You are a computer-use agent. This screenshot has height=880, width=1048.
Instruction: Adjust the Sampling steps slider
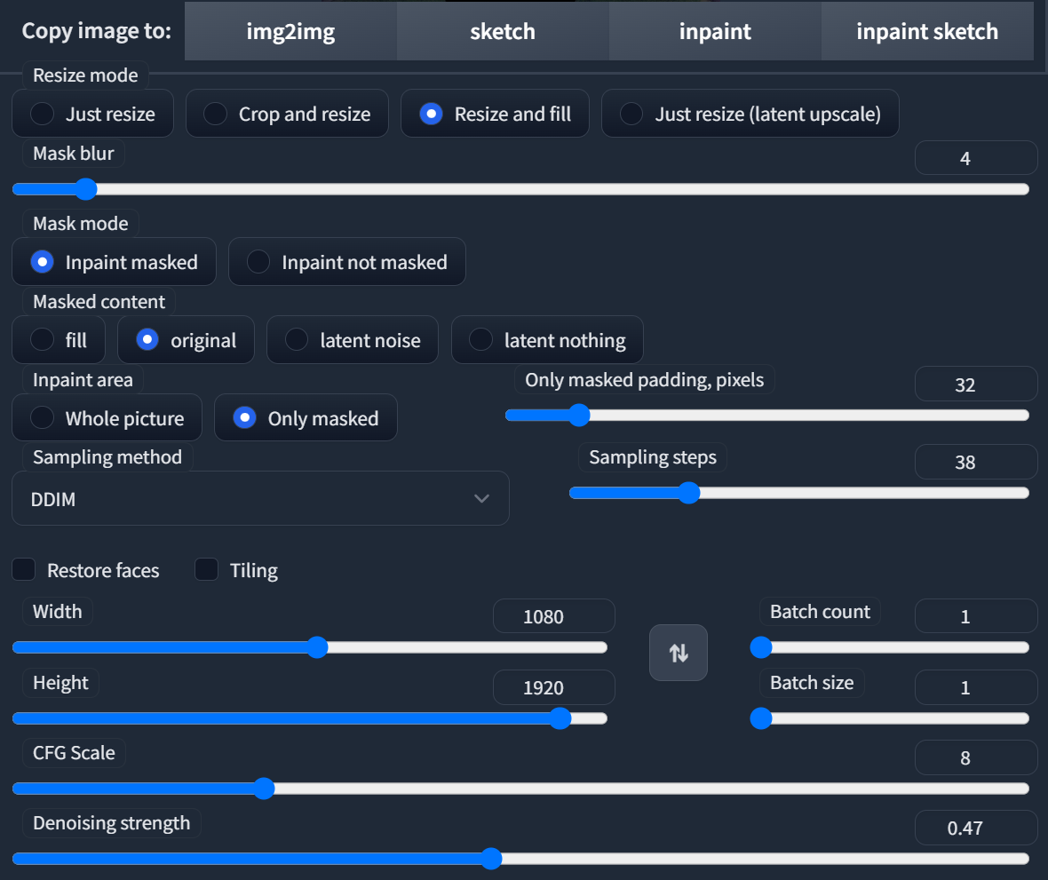pos(799,493)
